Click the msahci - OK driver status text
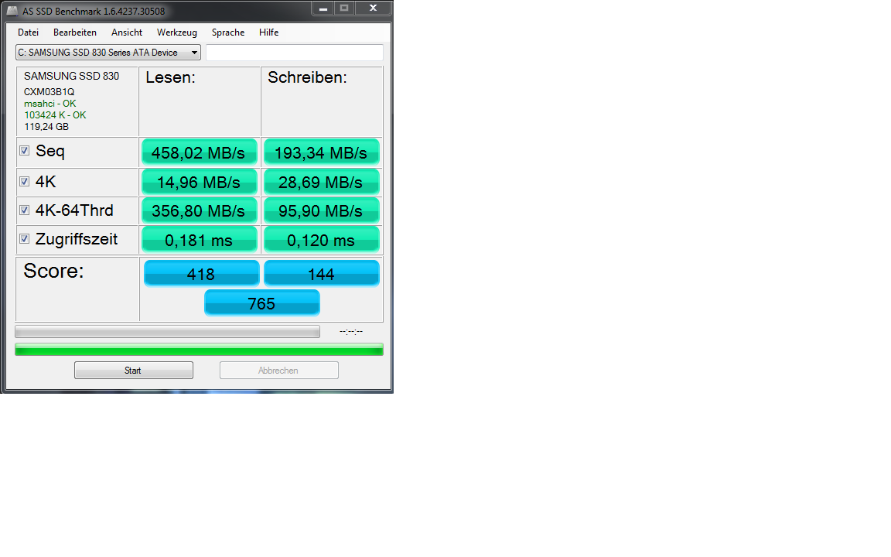891x557 pixels. point(50,104)
